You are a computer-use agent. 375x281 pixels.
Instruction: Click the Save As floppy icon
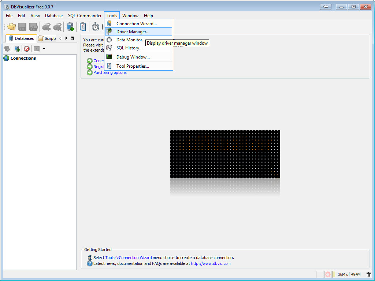point(33,27)
